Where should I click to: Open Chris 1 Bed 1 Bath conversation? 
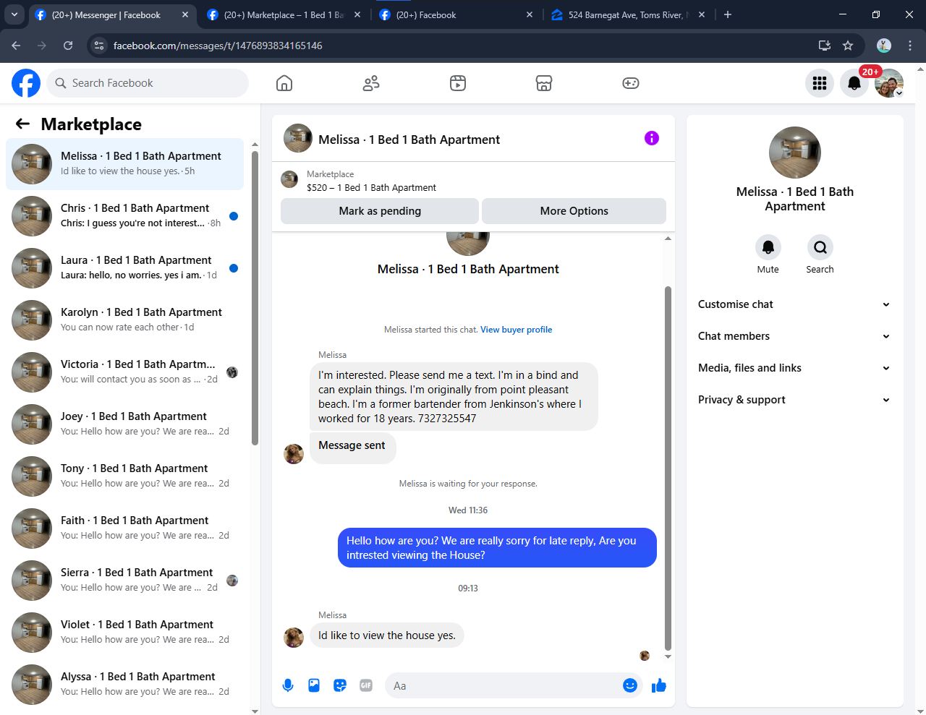point(125,216)
